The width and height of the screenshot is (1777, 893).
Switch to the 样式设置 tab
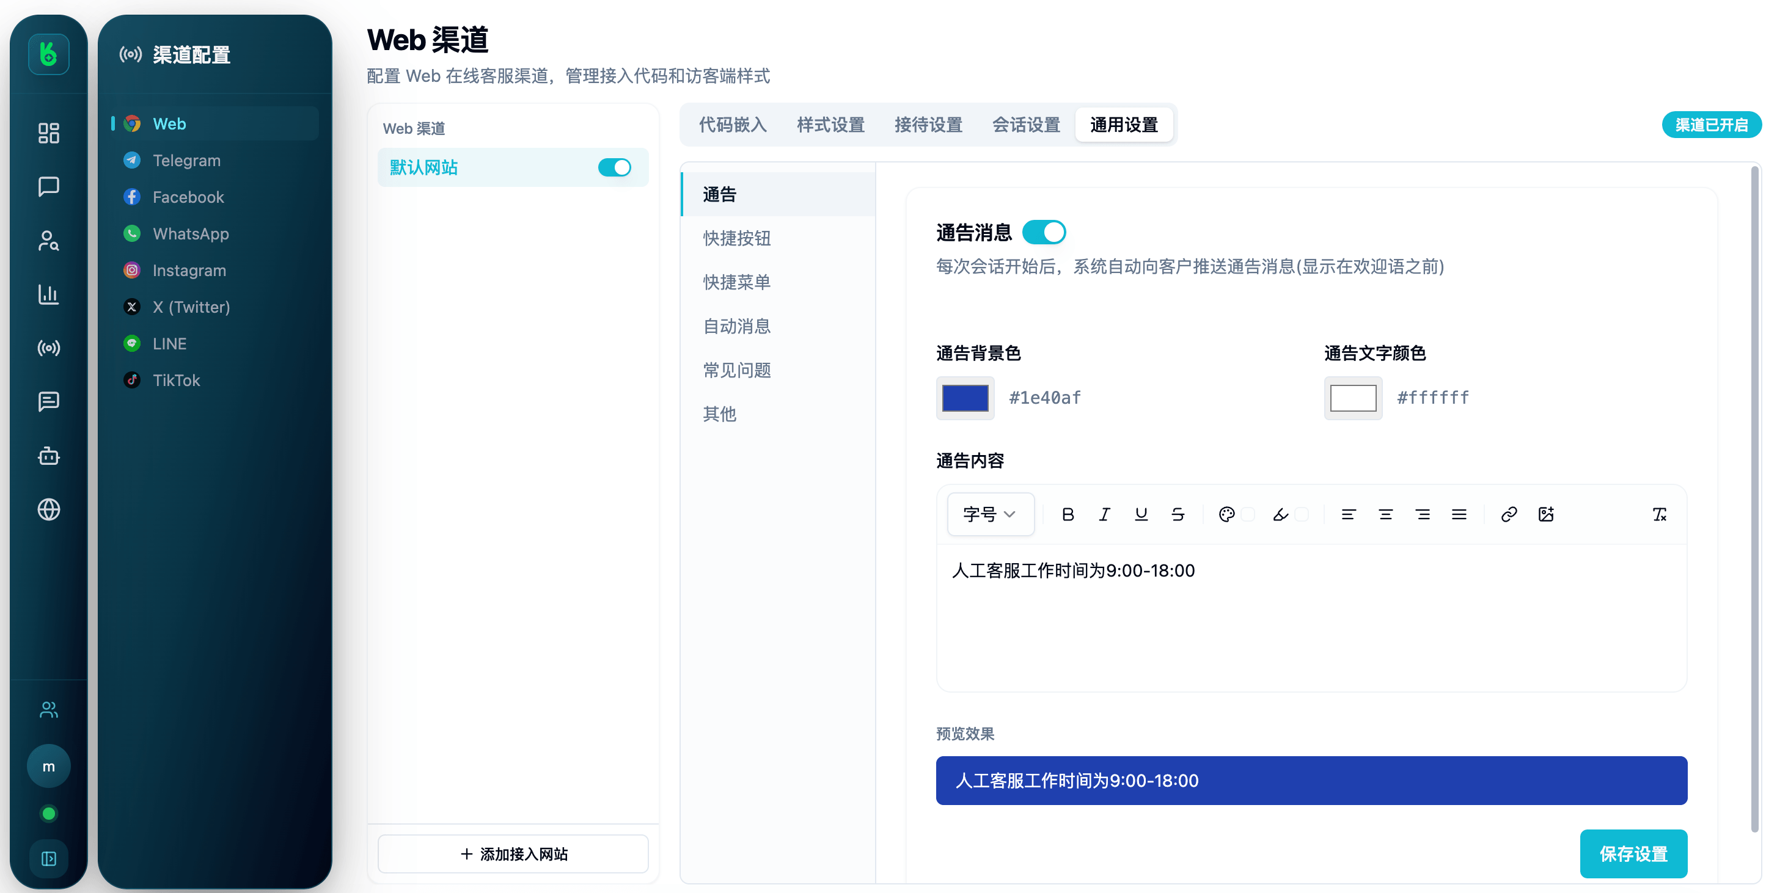[x=830, y=125]
